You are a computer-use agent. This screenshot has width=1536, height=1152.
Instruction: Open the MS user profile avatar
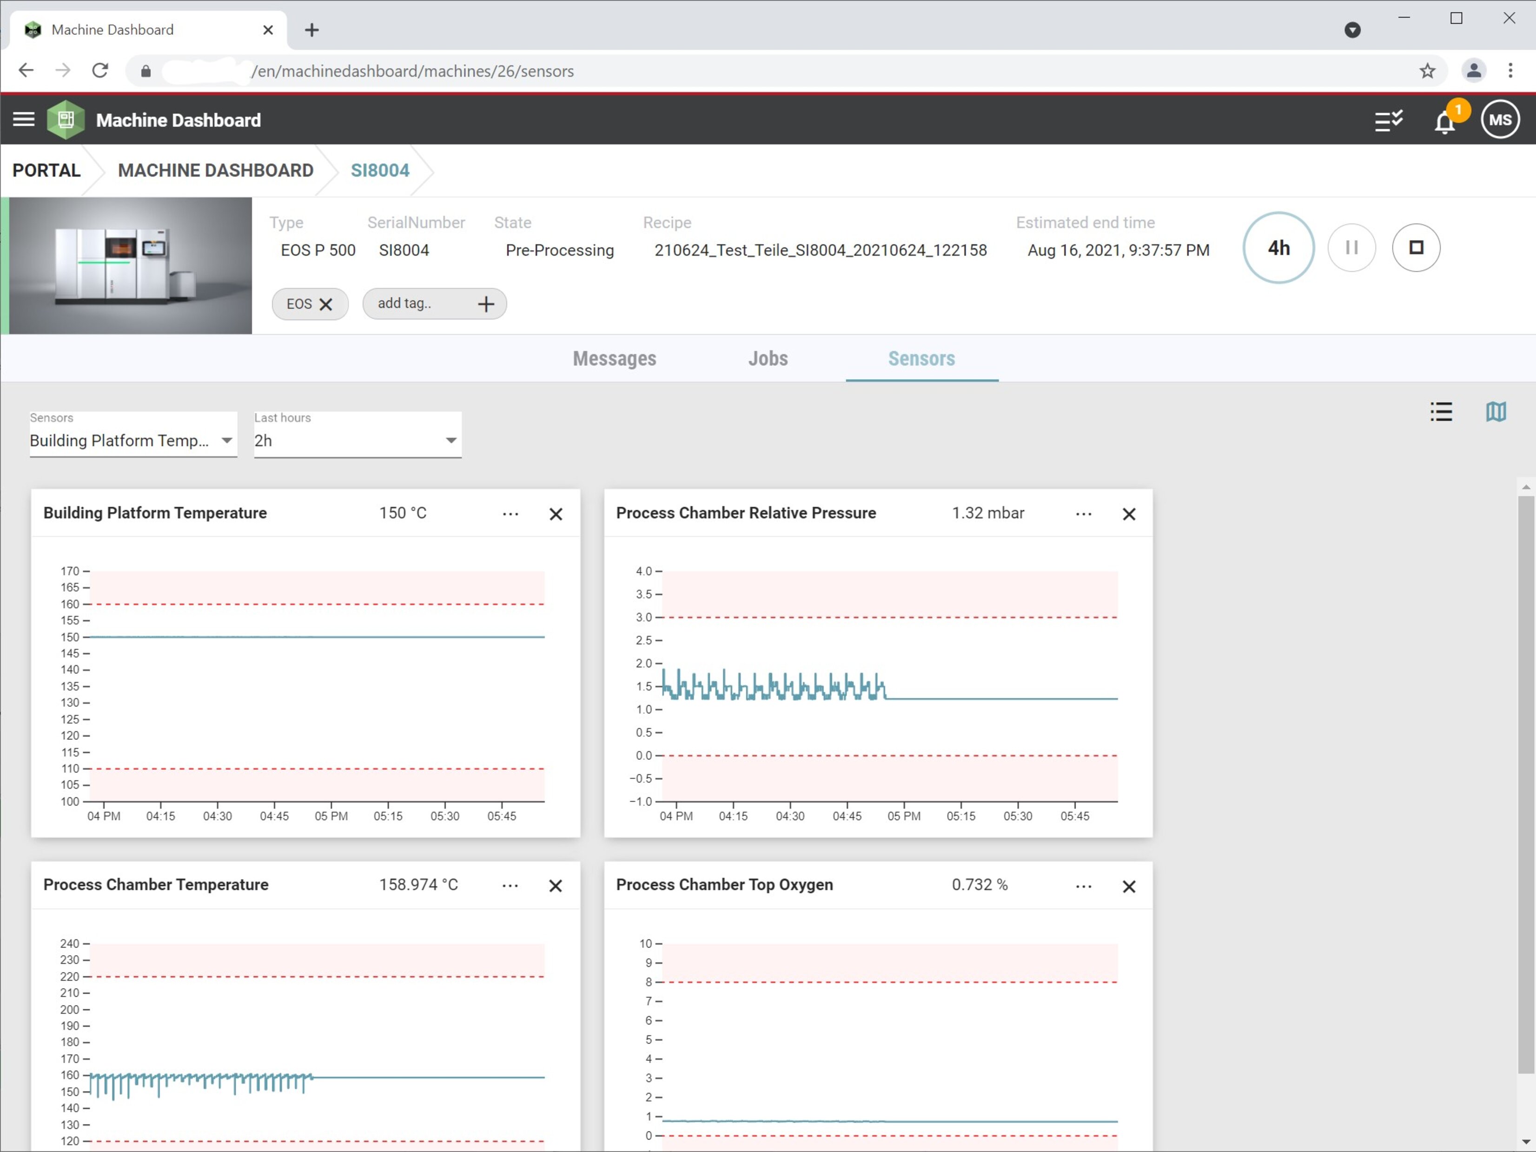(1500, 118)
